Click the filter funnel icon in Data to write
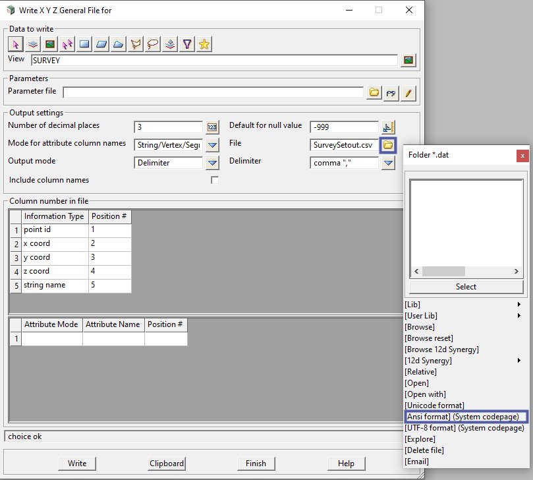 click(x=188, y=44)
